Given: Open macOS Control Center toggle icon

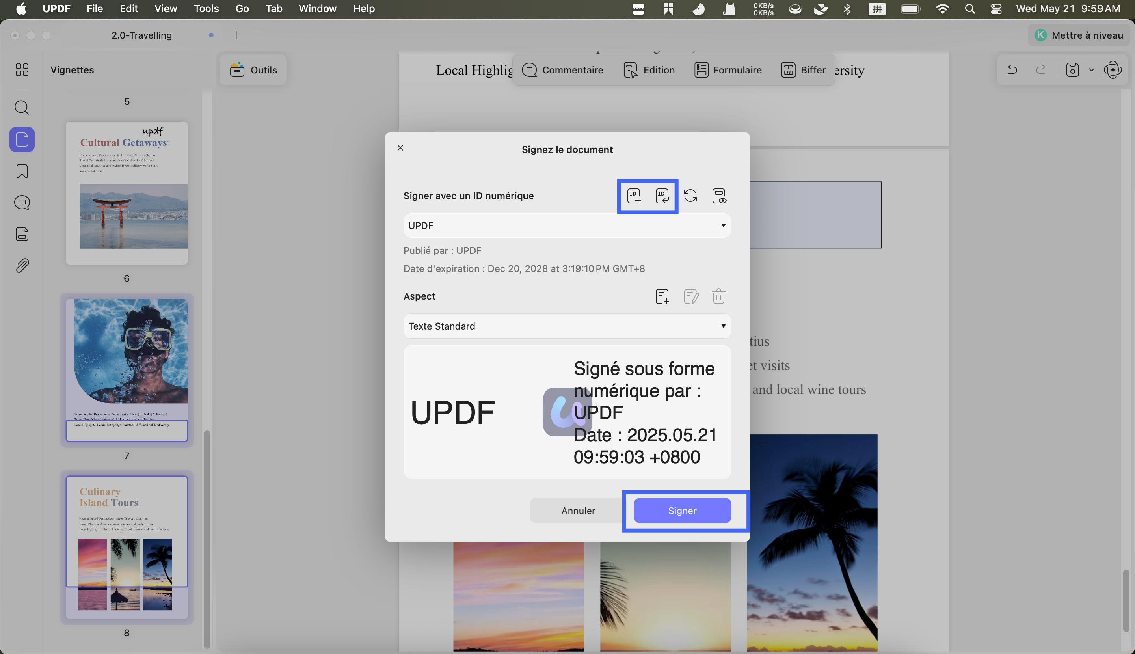Looking at the screenshot, I should pyautogui.click(x=996, y=9).
